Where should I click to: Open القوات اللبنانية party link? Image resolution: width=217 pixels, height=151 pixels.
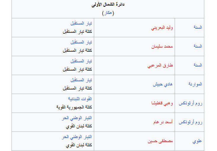tap(80, 99)
